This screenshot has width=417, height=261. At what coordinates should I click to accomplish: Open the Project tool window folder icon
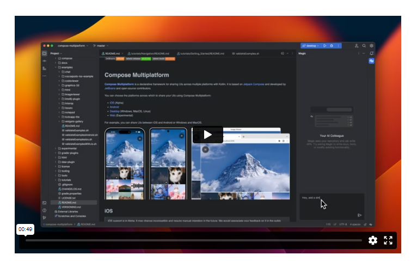click(x=45, y=53)
